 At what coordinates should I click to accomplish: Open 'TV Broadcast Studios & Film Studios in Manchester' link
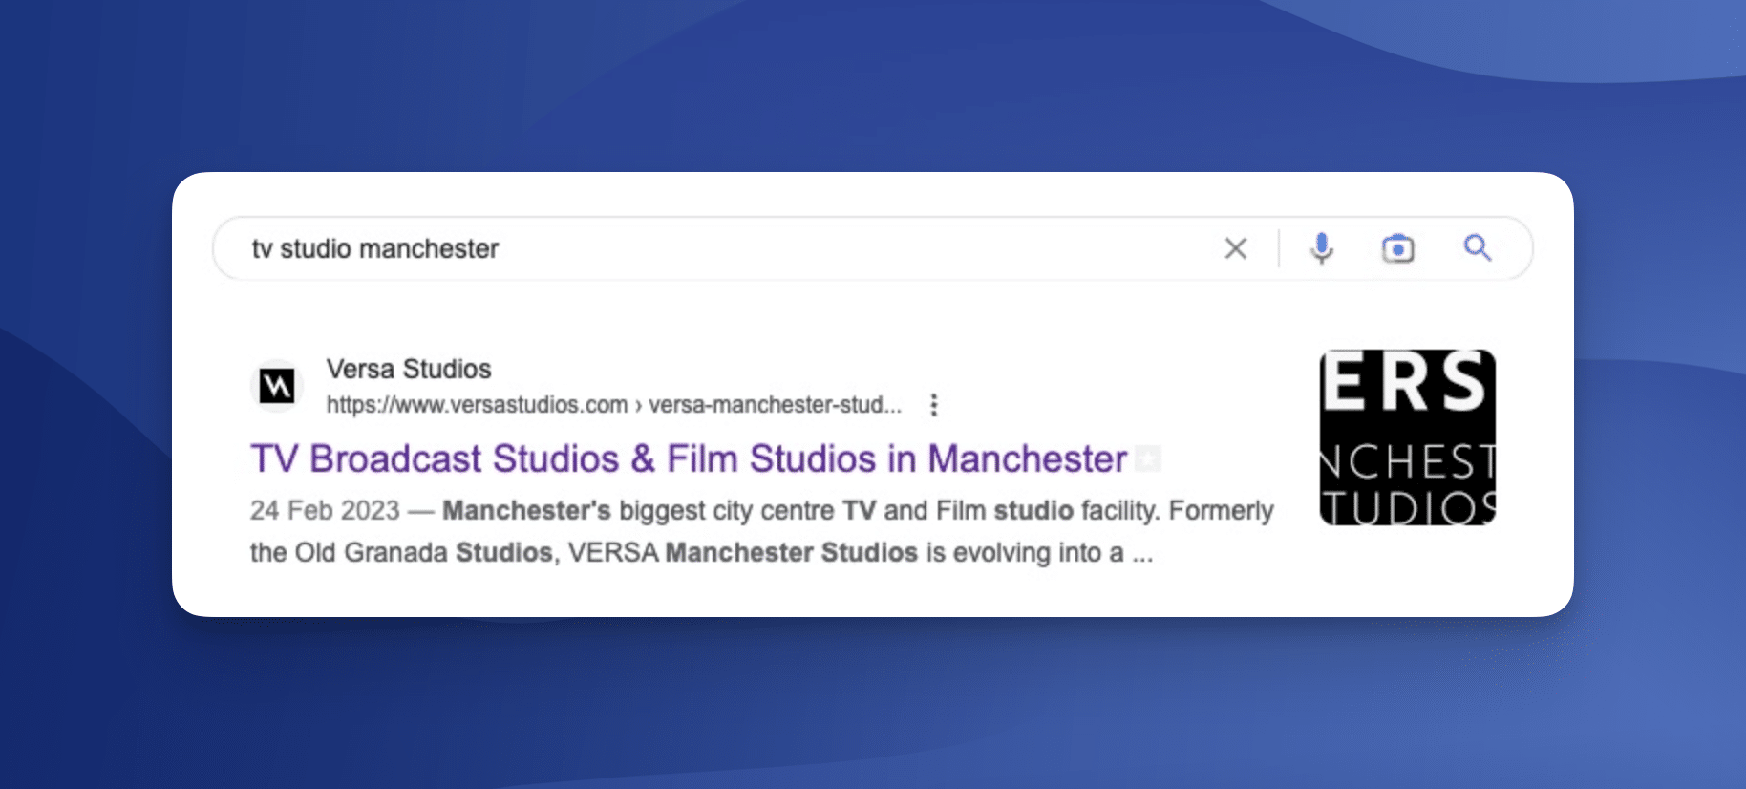pos(689,458)
